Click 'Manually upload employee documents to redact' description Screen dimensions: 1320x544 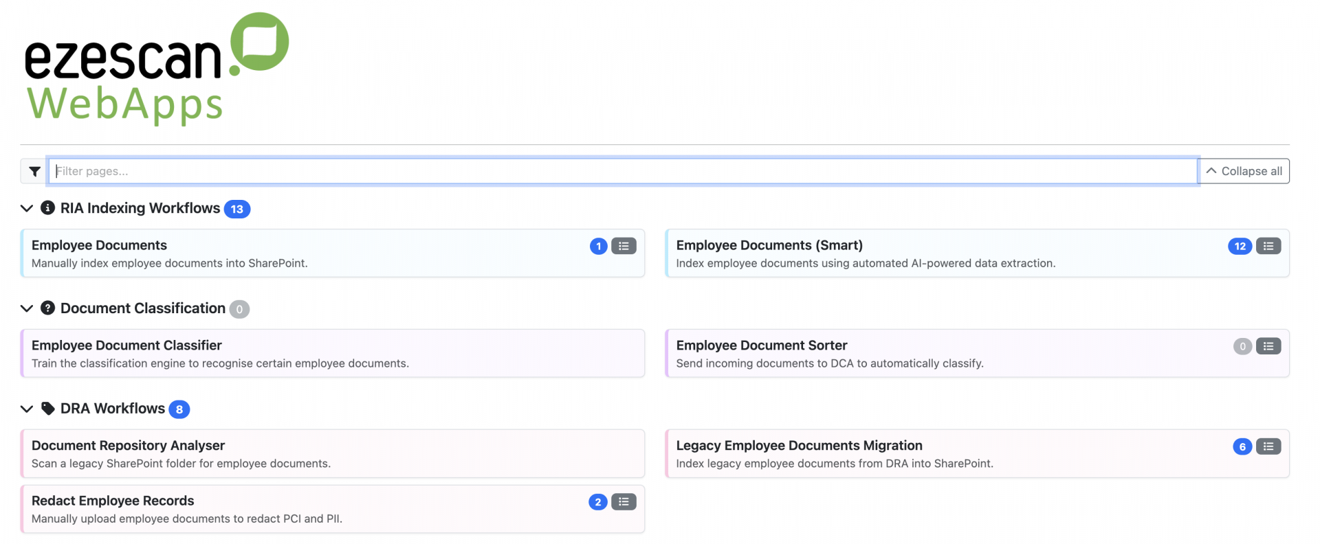tap(187, 519)
